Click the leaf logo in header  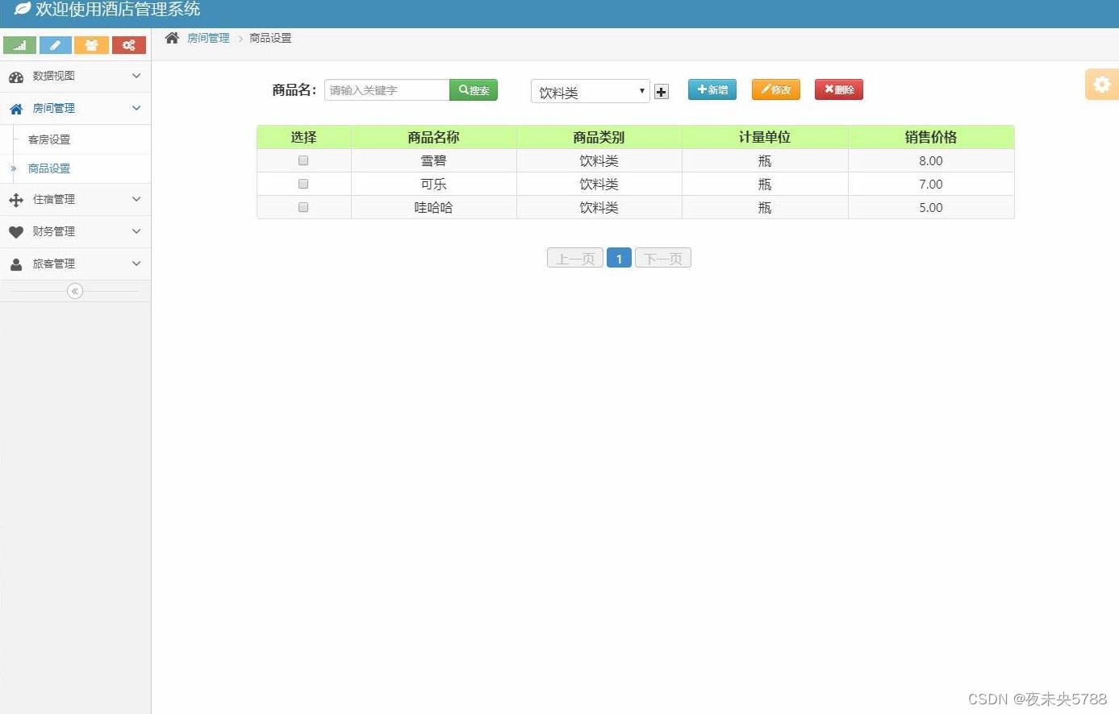23,9
